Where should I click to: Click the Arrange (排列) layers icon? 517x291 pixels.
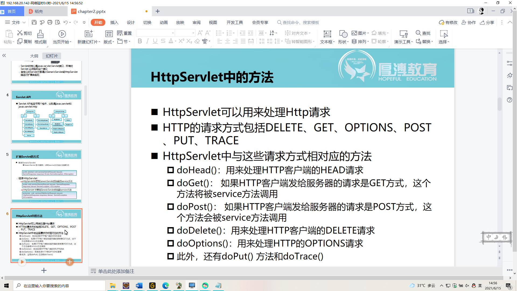354,41
